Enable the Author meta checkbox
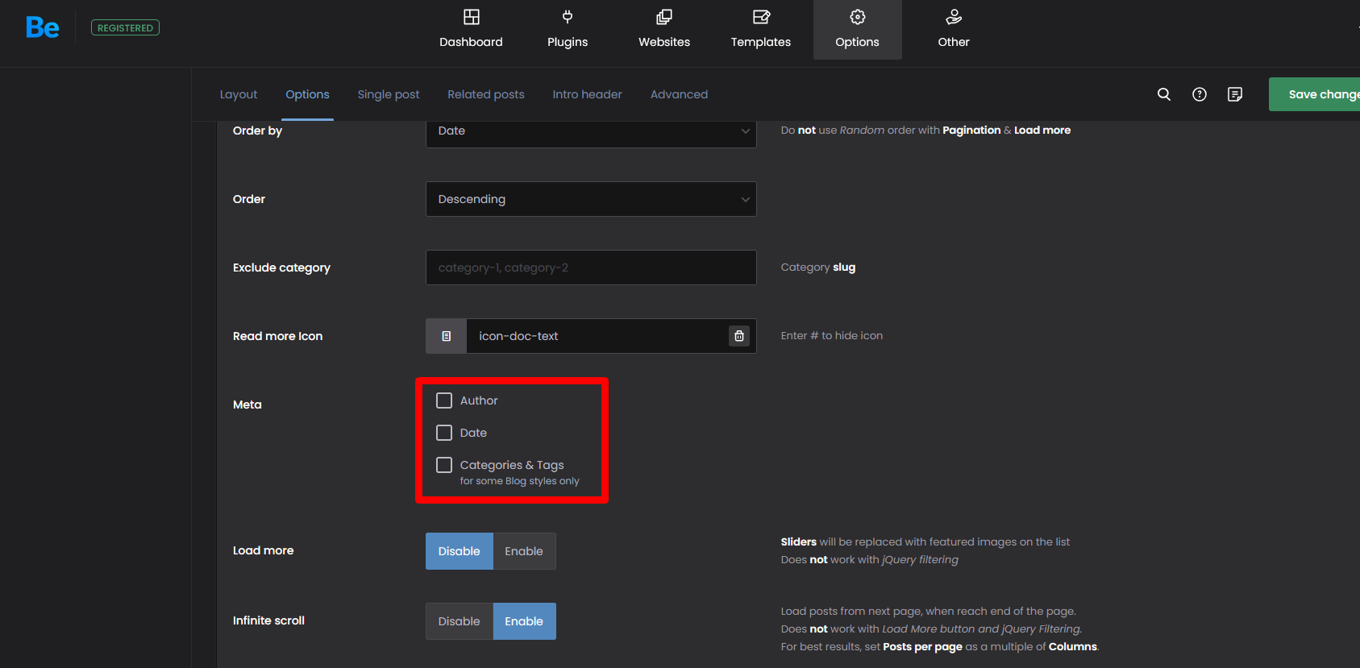The image size is (1360, 668). (444, 400)
